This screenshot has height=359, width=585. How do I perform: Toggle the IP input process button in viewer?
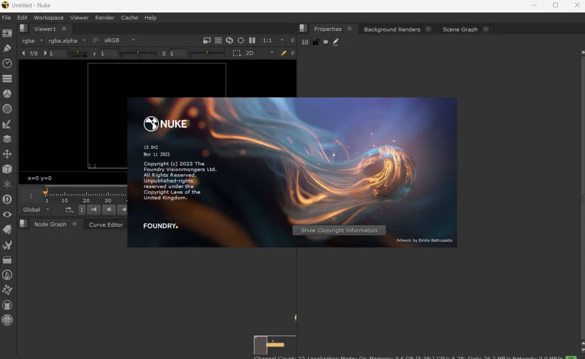click(x=95, y=40)
